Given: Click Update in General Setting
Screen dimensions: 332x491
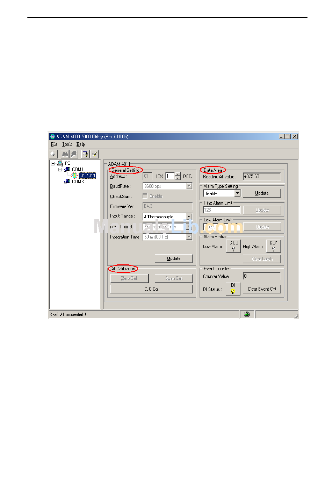Looking at the screenshot, I should coord(174,258).
